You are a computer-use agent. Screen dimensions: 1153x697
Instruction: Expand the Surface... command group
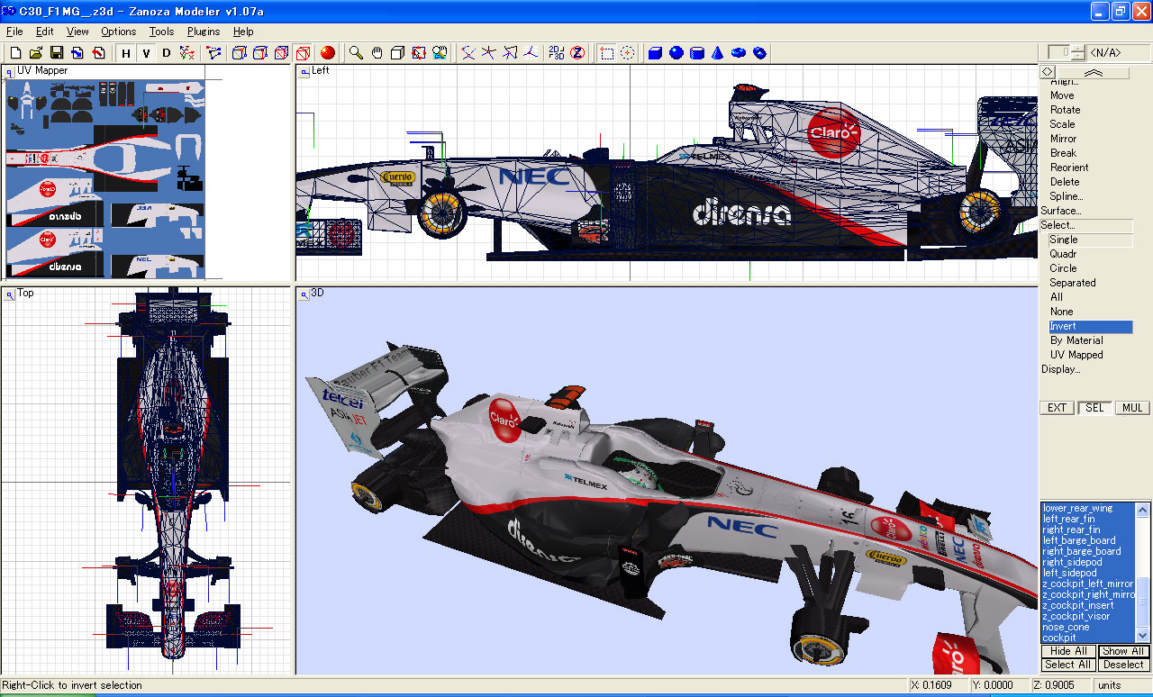click(x=1062, y=211)
